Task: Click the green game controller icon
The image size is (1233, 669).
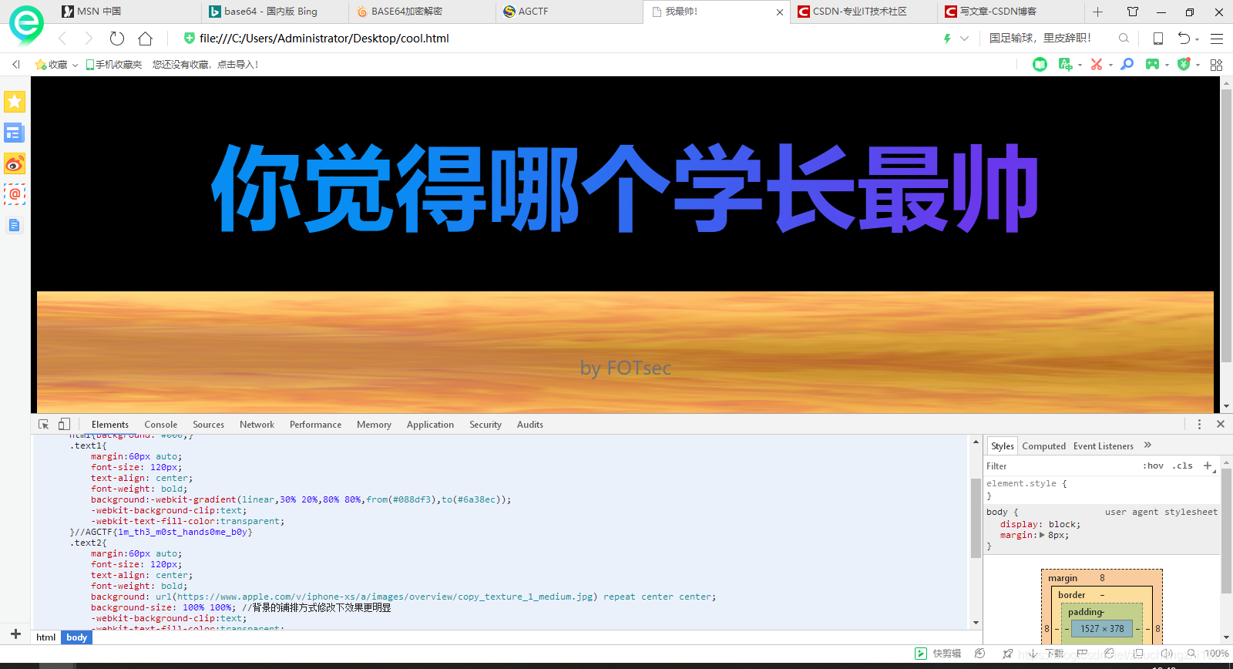Action: tap(1152, 65)
